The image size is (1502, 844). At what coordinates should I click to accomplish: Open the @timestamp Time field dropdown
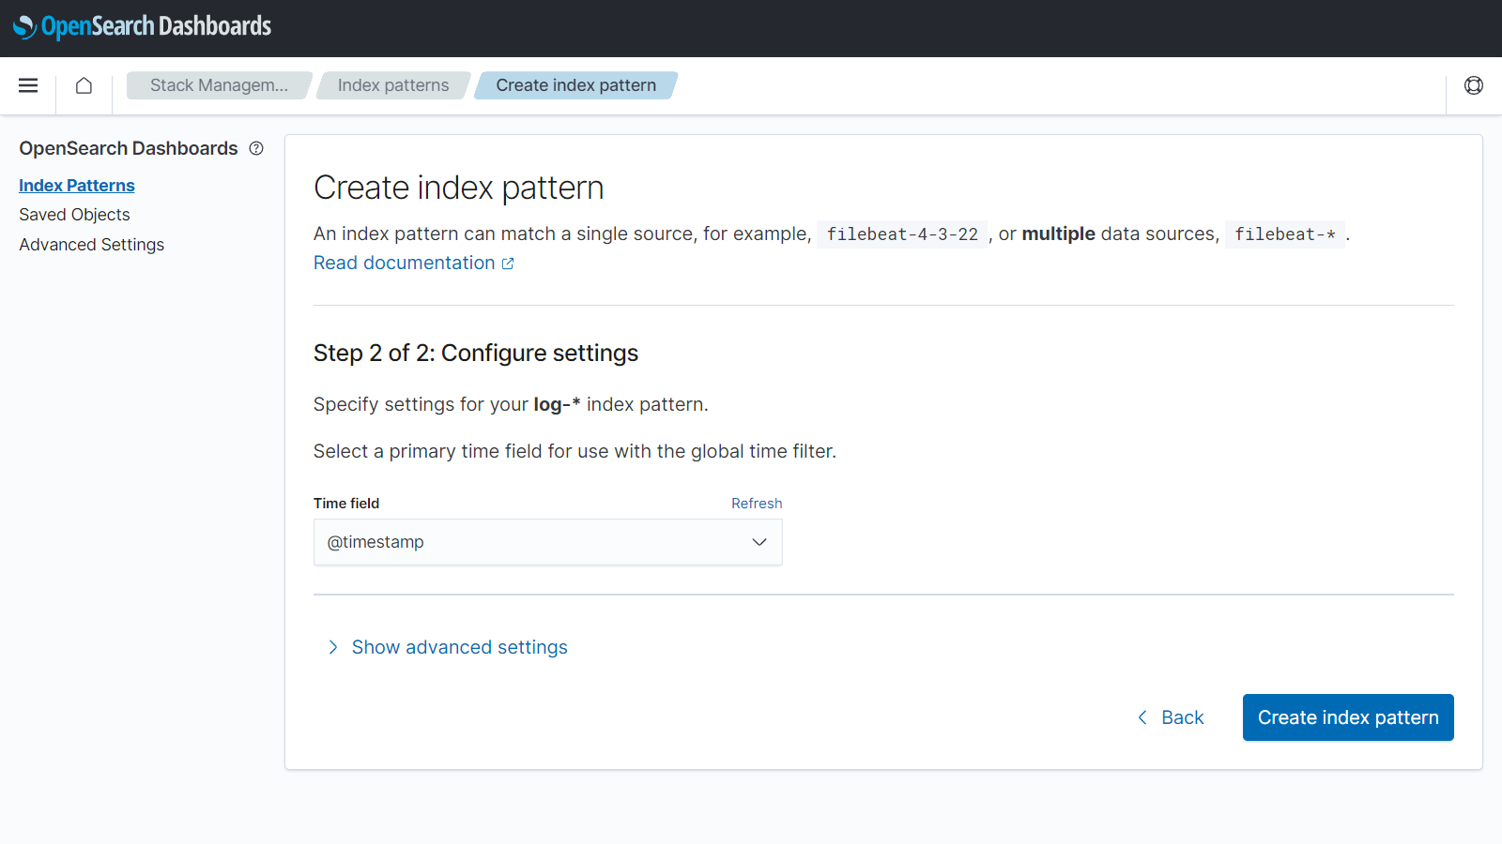tap(546, 542)
